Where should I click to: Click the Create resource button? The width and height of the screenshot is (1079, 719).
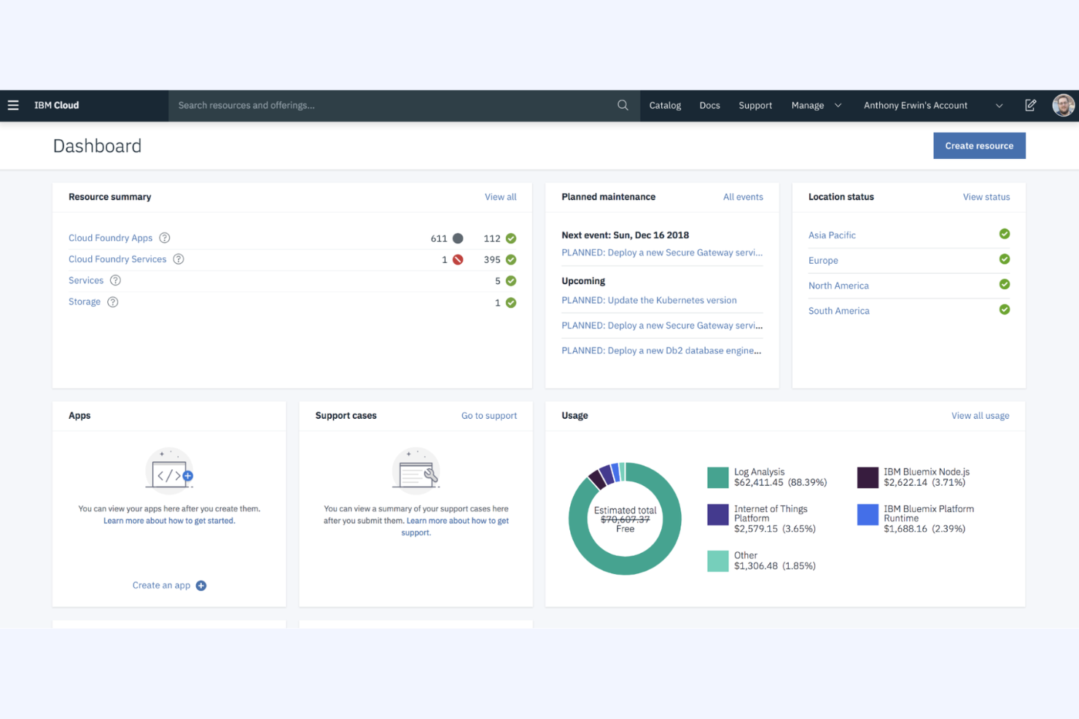click(979, 145)
